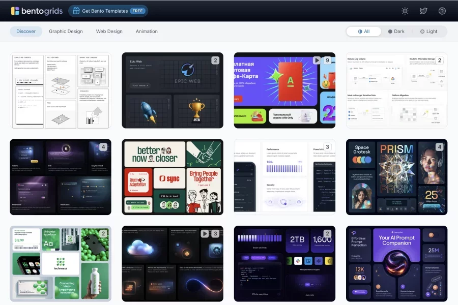Open the Twitter bird link
The height and width of the screenshot is (305, 458).
coord(423,11)
